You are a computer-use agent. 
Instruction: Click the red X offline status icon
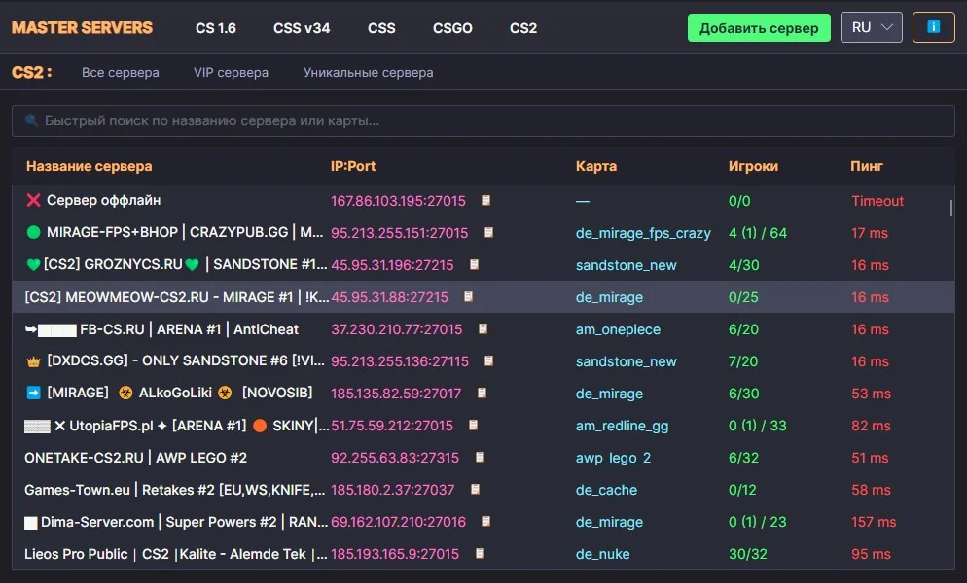(33, 200)
